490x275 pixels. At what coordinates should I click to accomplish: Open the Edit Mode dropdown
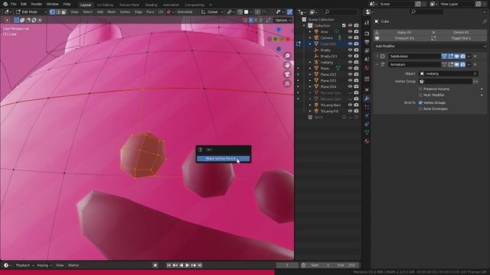(31, 12)
